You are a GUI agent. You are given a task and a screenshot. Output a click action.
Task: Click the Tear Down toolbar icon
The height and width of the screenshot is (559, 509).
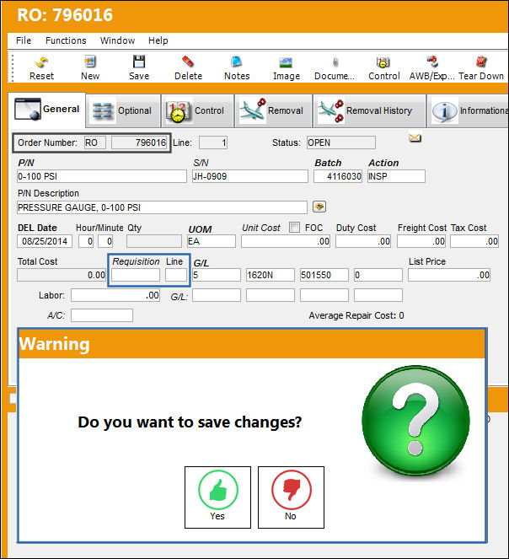tap(481, 62)
